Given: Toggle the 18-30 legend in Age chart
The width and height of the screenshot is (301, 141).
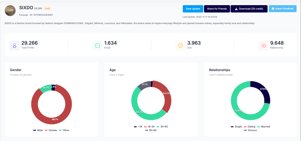Looking at the screenshot, I should [150, 126].
